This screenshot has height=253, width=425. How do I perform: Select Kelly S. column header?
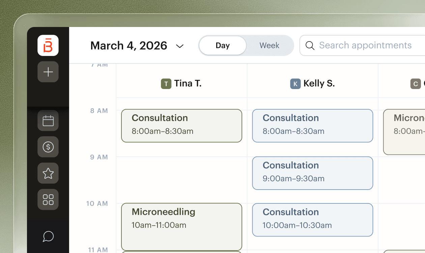point(313,83)
